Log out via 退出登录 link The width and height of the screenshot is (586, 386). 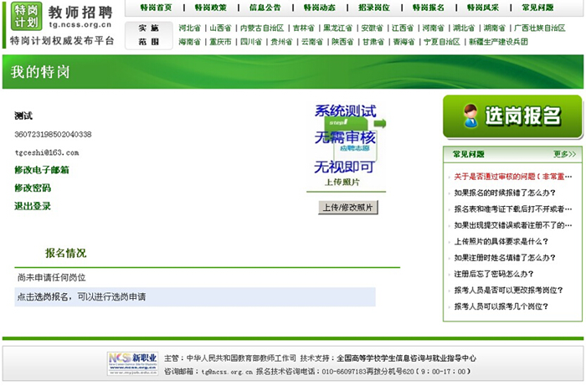point(33,206)
